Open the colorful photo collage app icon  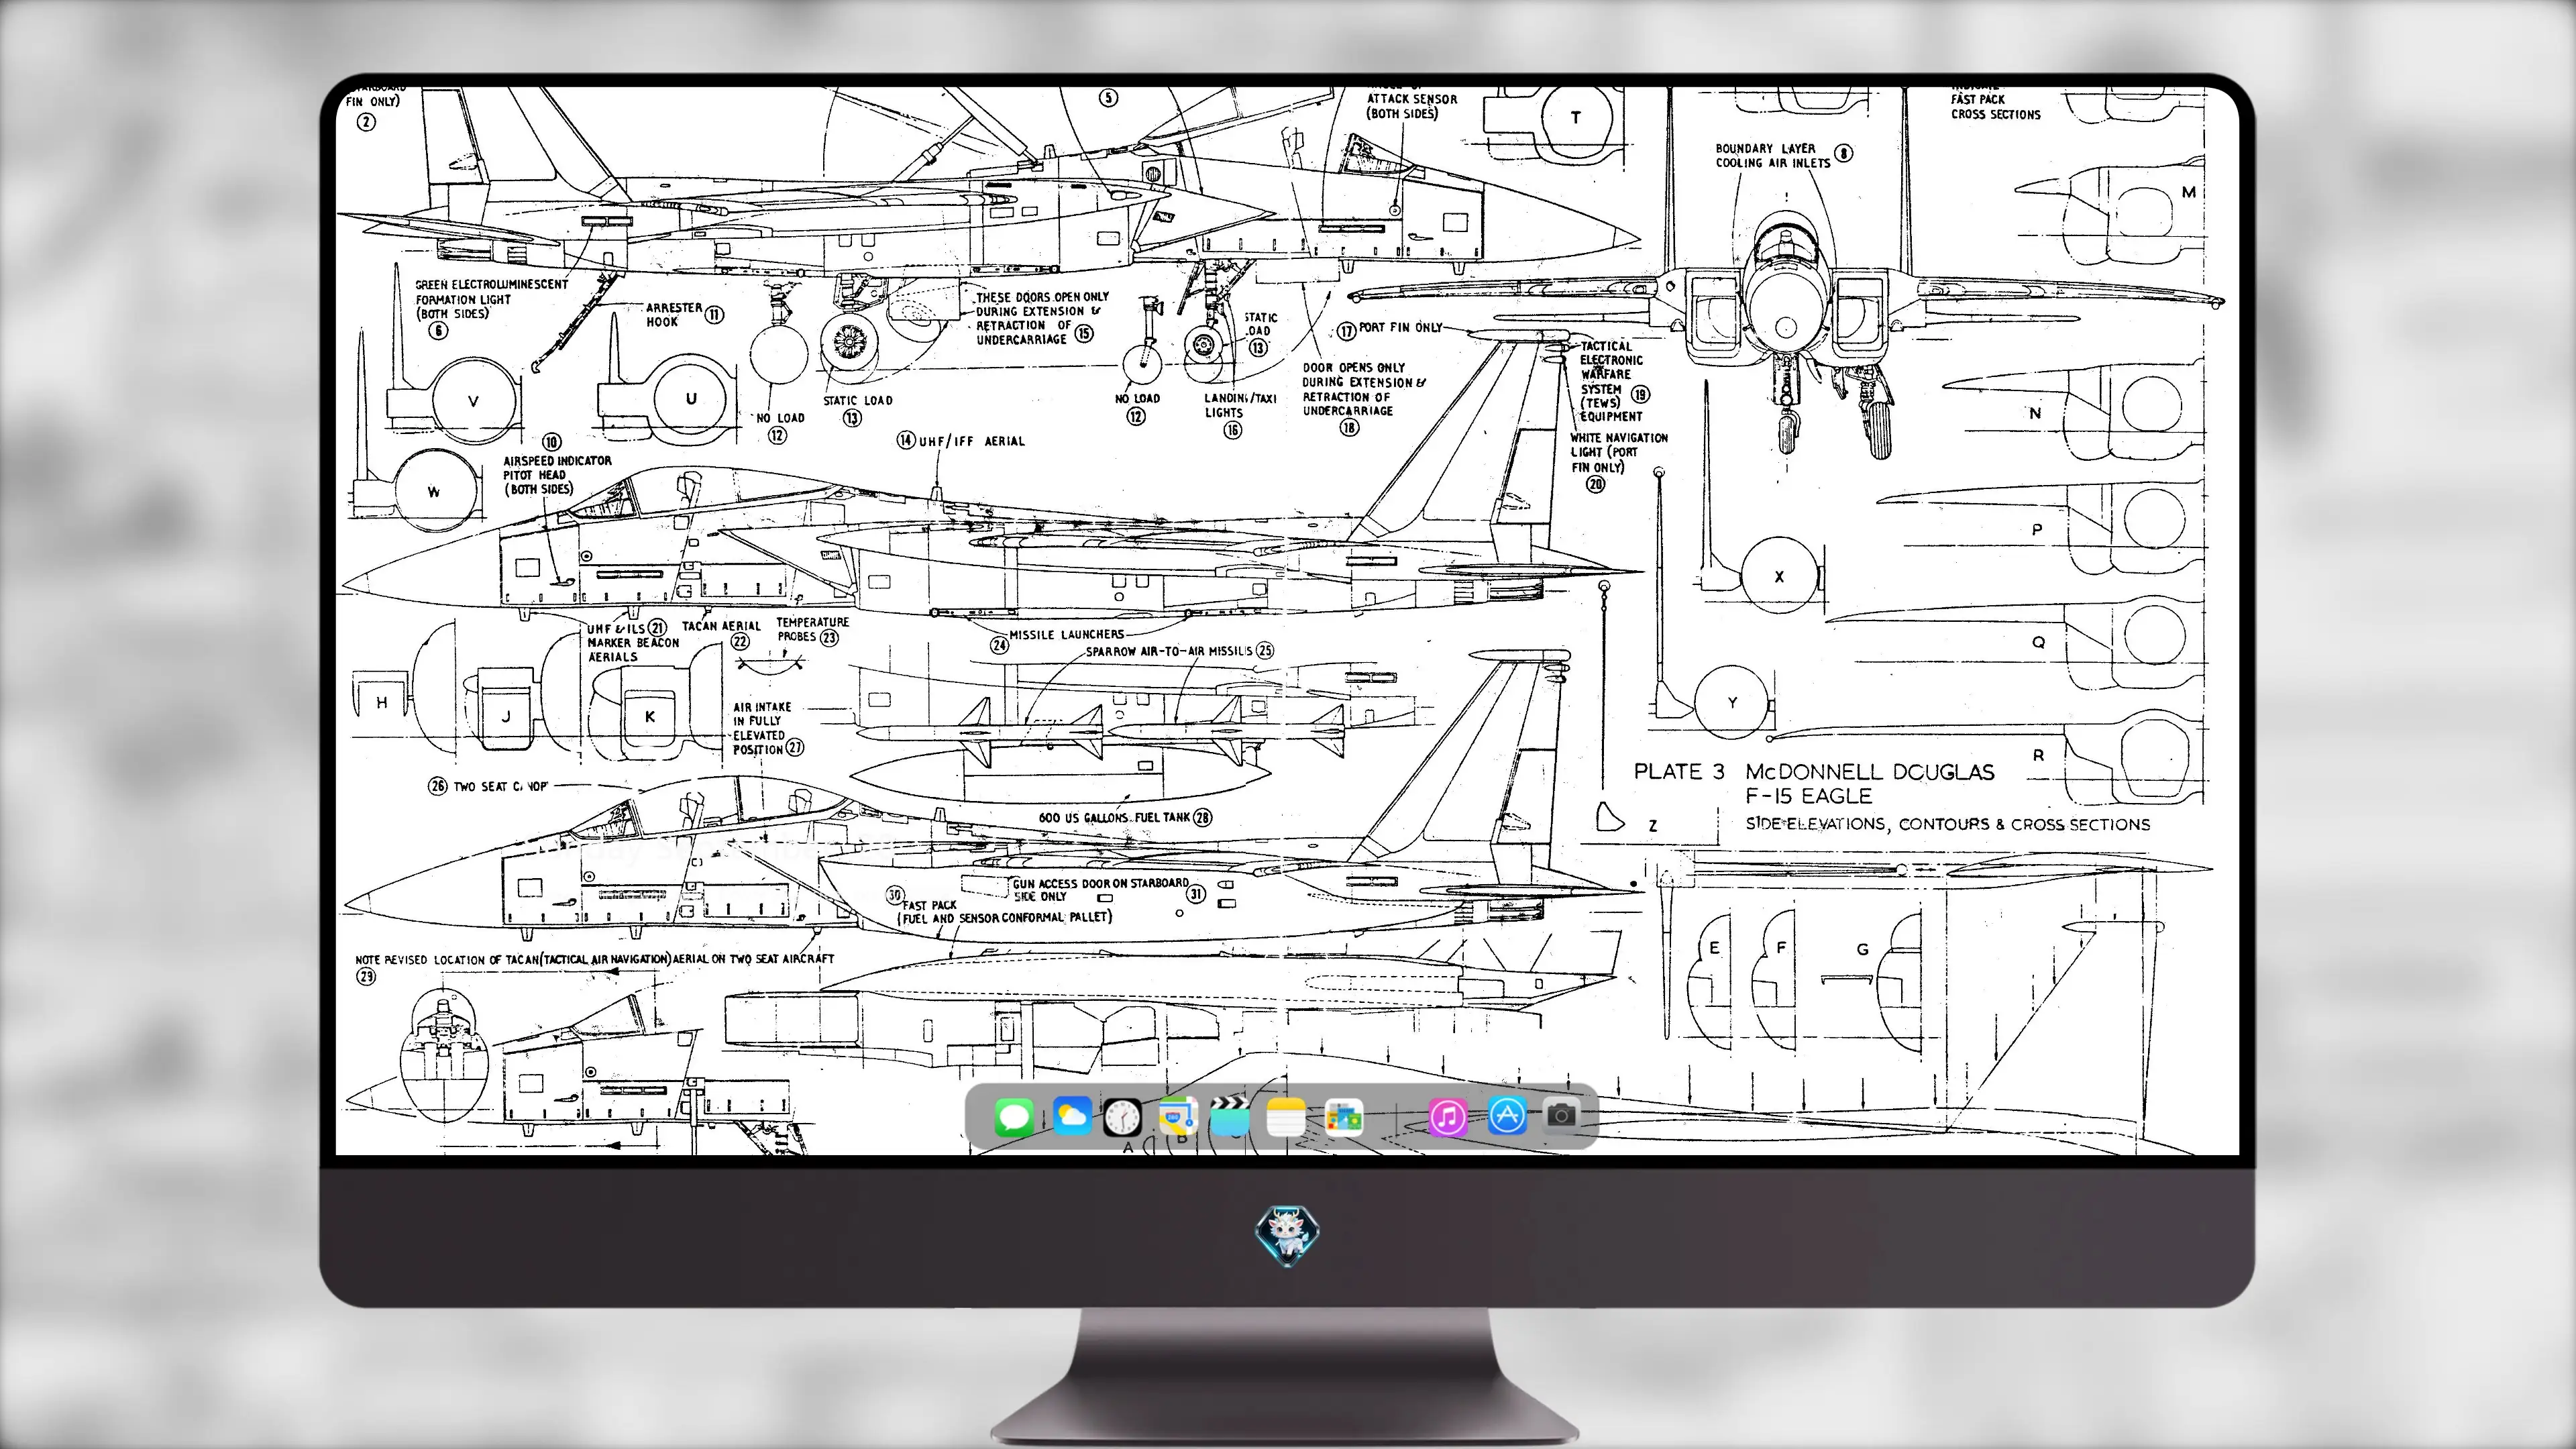(1344, 1117)
